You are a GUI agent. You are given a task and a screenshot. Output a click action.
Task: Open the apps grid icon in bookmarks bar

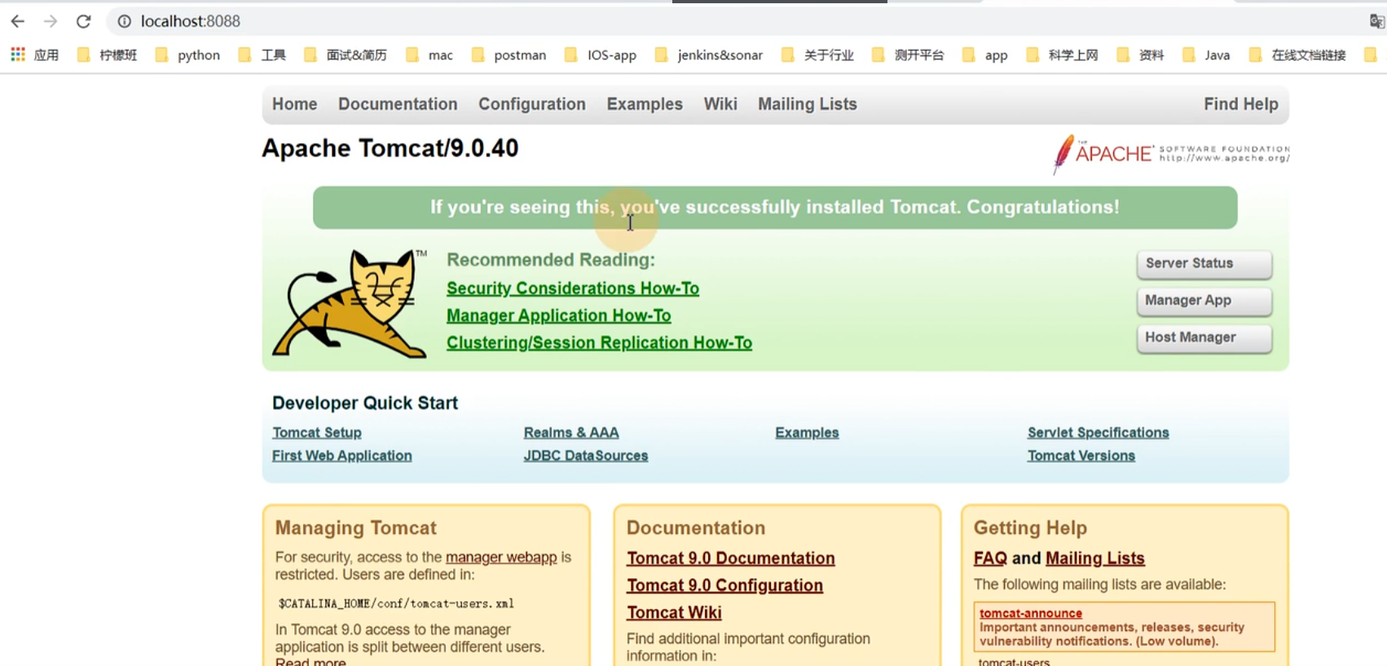tap(18, 55)
